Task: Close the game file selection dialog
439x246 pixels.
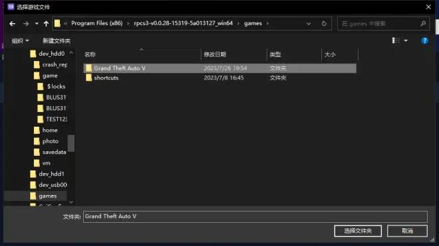Action: coord(428,7)
